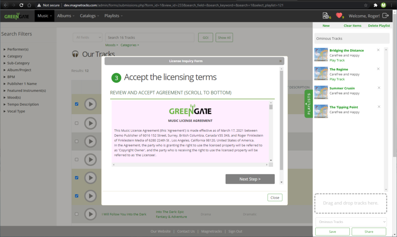Remove Bridging the Distance from playlist
The height and width of the screenshot is (237, 397).
378,50
